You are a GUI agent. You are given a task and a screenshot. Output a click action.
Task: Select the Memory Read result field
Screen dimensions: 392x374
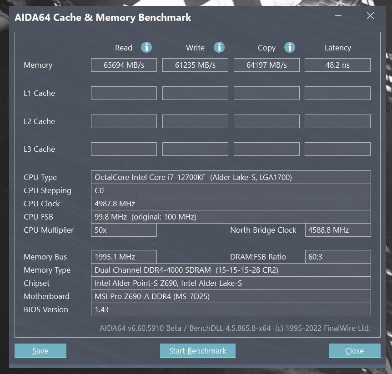pyautogui.click(x=124, y=65)
